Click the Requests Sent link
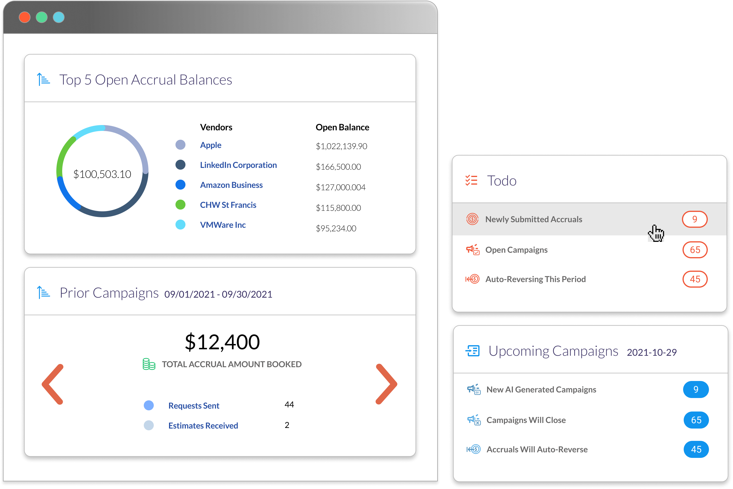Screen dimensions: 733x489 click(x=194, y=406)
